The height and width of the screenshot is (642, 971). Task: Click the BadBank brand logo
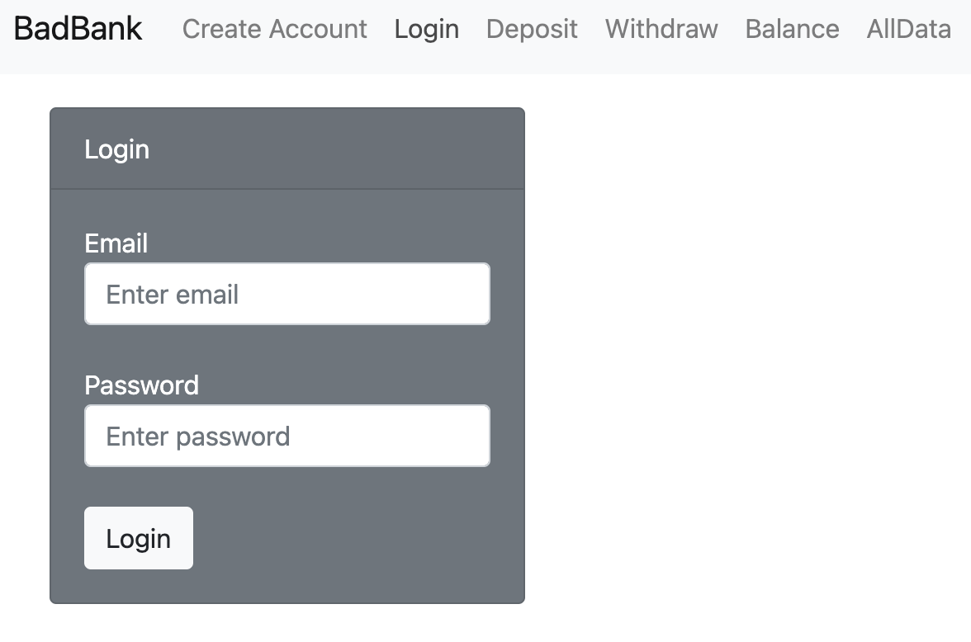[x=78, y=28]
